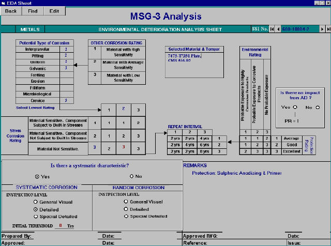Click the EDA Sheet title bar icon

point(4,3)
